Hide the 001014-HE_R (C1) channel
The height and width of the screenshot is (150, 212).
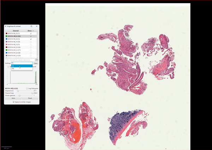pos(31,33)
